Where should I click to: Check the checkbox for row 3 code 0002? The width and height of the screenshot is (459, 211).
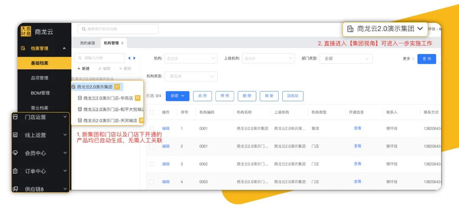(152, 164)
